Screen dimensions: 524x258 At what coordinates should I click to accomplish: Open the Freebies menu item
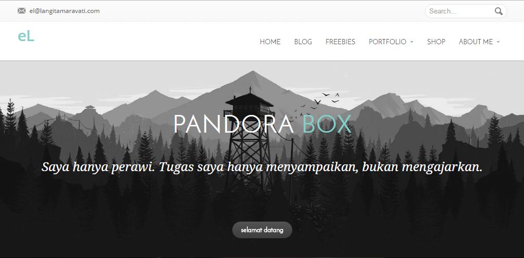pos(340,42)
